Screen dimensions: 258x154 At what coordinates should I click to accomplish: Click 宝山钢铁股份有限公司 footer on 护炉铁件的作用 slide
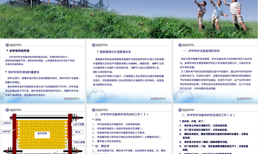(71, 99)
